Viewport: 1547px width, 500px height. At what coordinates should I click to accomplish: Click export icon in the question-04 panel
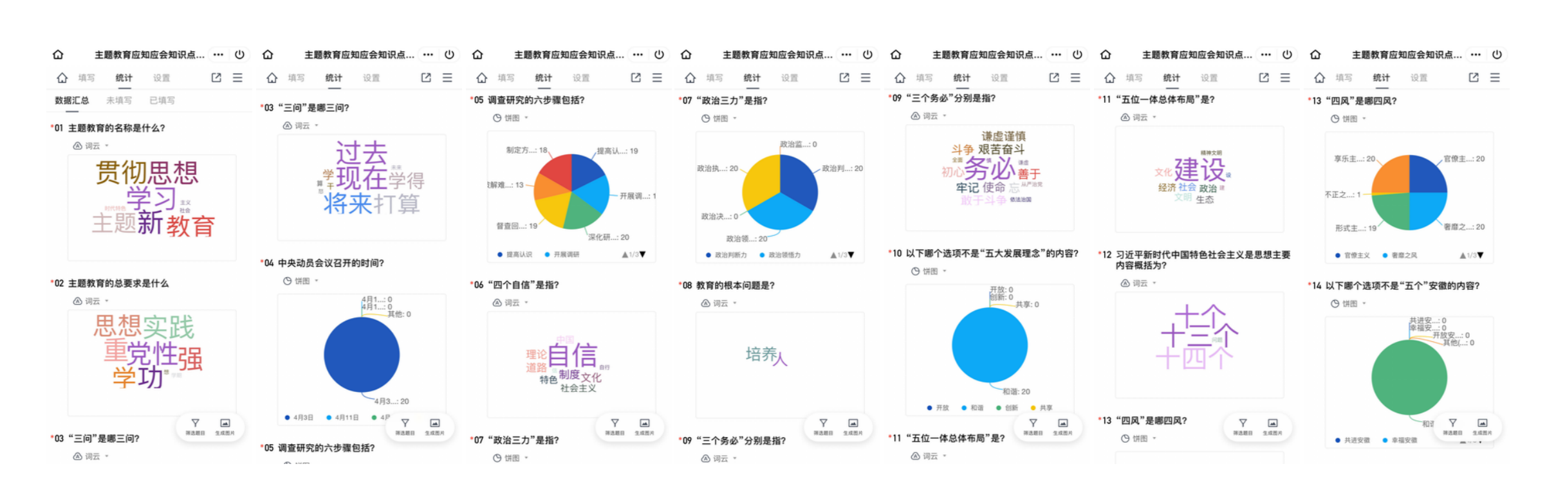click(426, 78)
